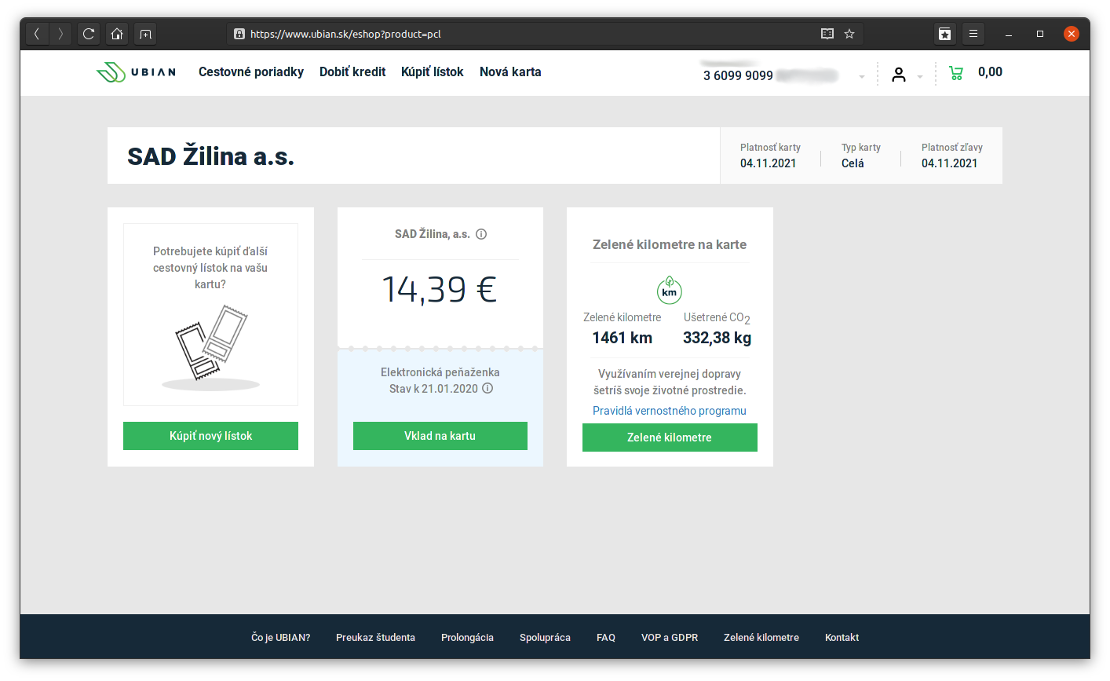Click the Zelené kilometre green button

coord(670,438)
